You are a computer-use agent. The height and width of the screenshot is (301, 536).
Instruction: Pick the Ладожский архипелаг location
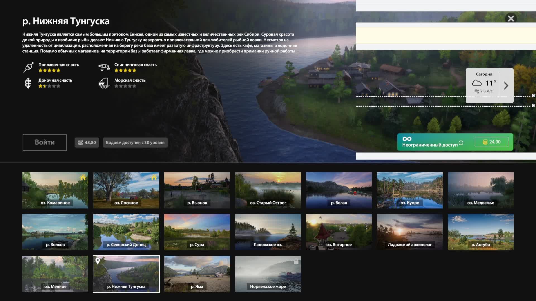click(410, 232)
